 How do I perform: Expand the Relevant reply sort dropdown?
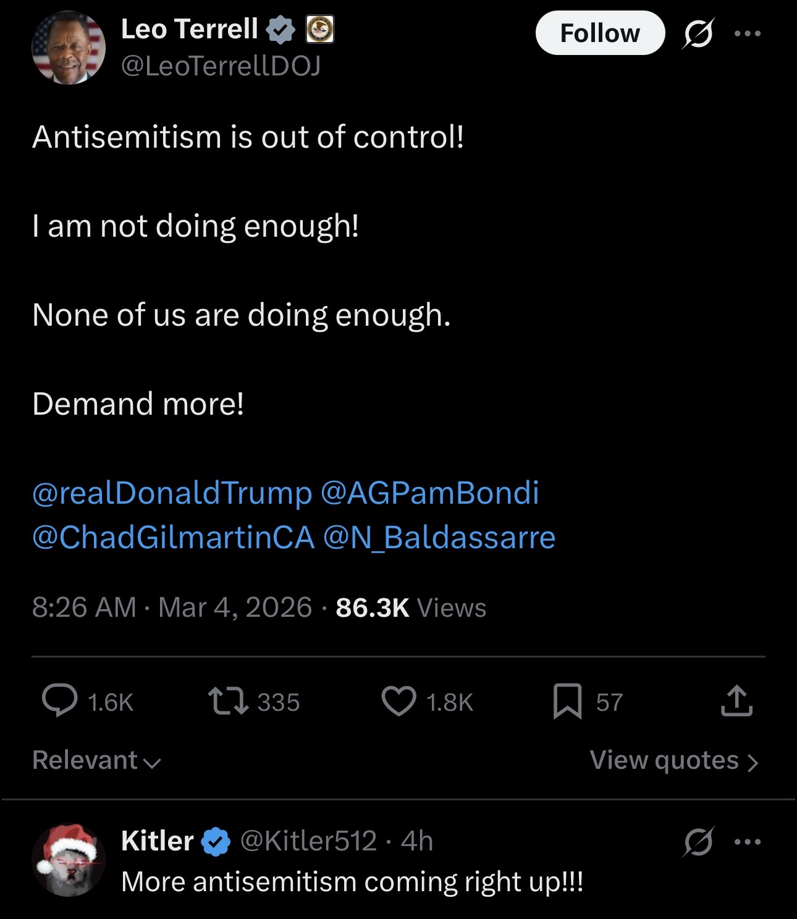(x=96, y=760)
